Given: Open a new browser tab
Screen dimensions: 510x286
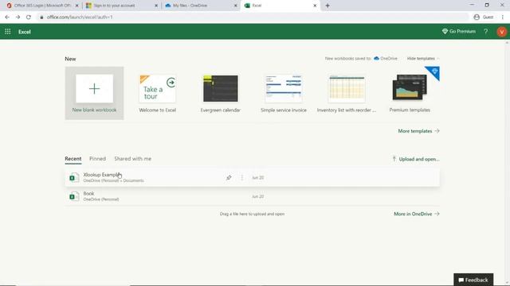Looking at the screenshot, I should tap(328, 6).
